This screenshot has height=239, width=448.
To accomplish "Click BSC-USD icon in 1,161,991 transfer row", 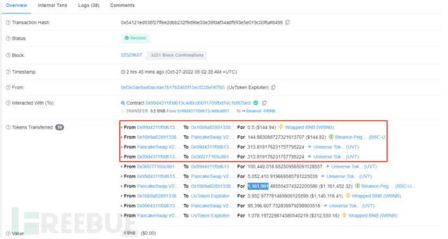I will pos(358,186).
